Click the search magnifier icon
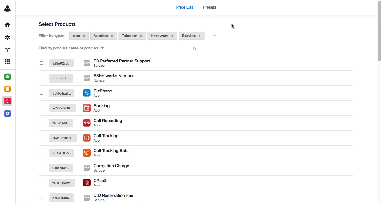 [x=195, y=49]
